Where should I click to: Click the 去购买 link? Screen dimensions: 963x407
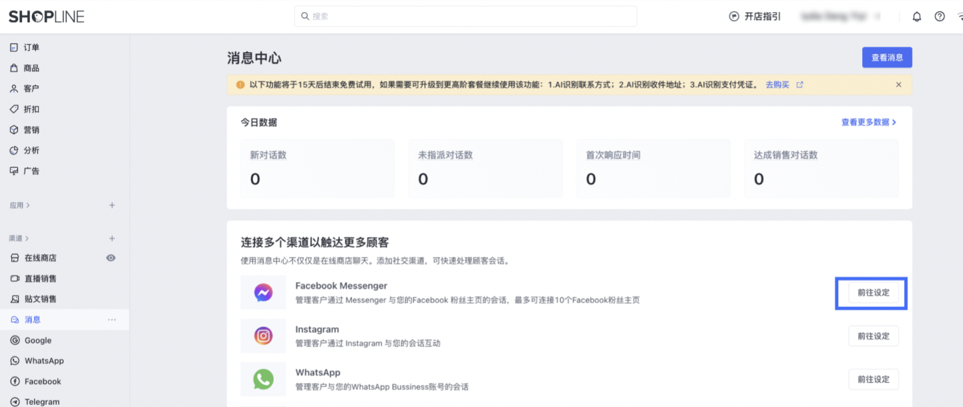pos(777,85)
